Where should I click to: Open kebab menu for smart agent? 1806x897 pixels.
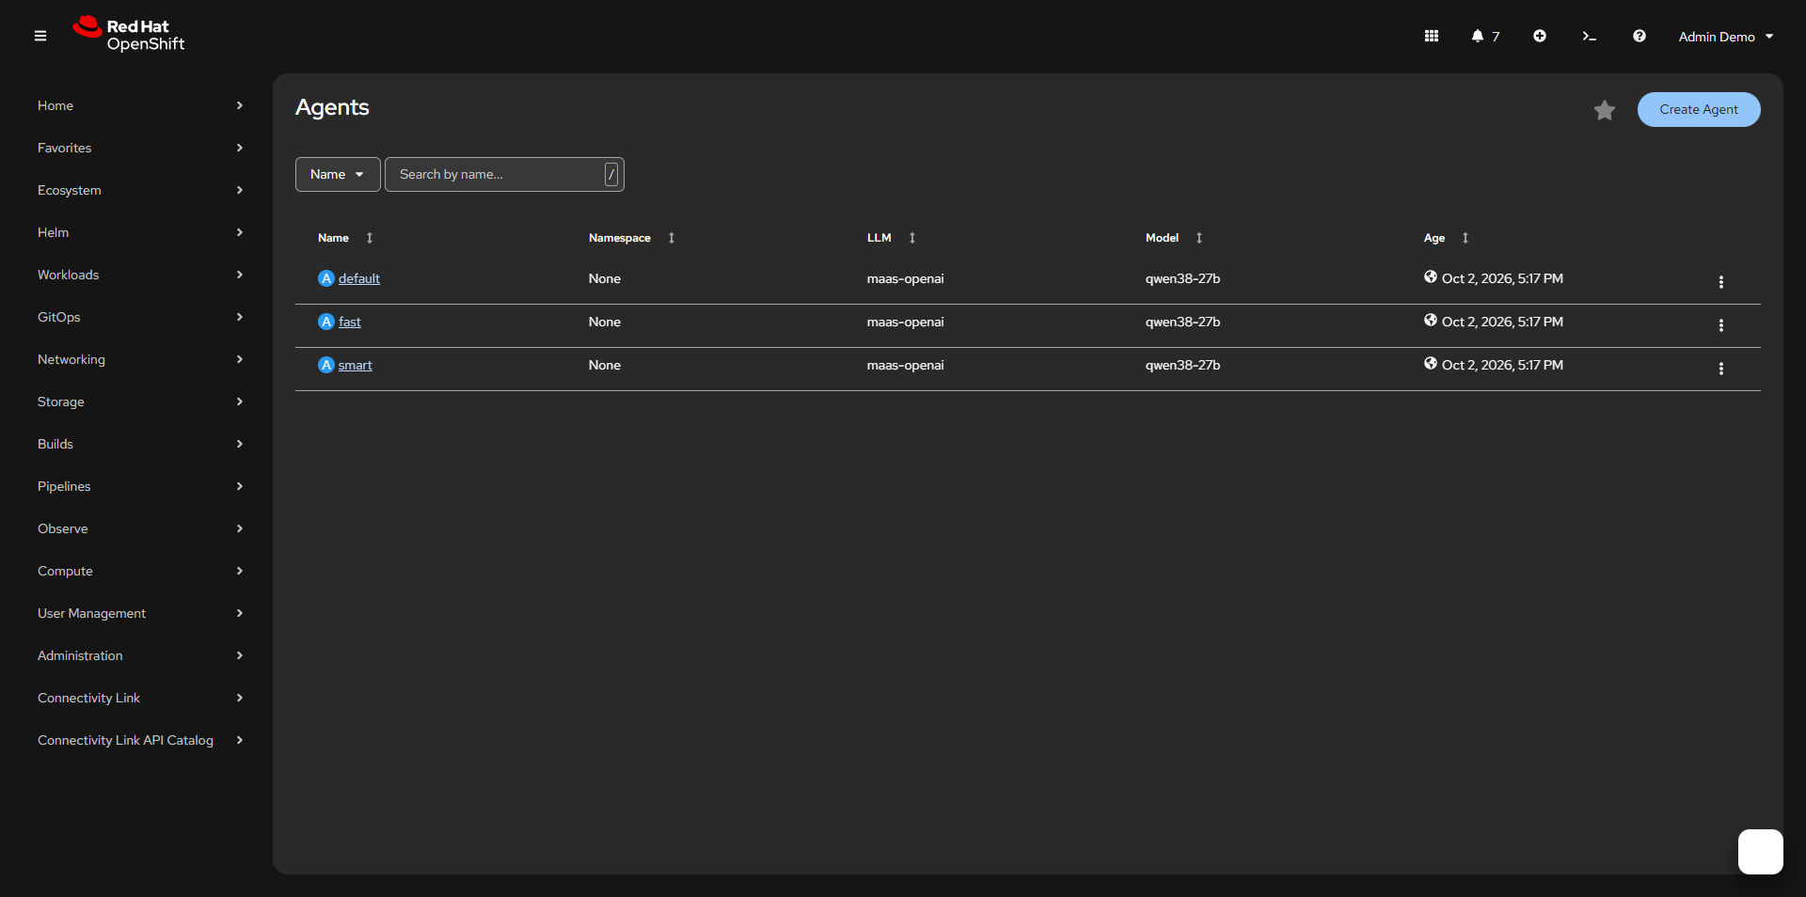[x=1721, y=369]
